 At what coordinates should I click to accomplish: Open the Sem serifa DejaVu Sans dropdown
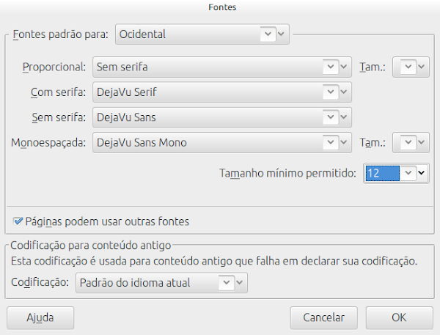[x=222, y=117]
